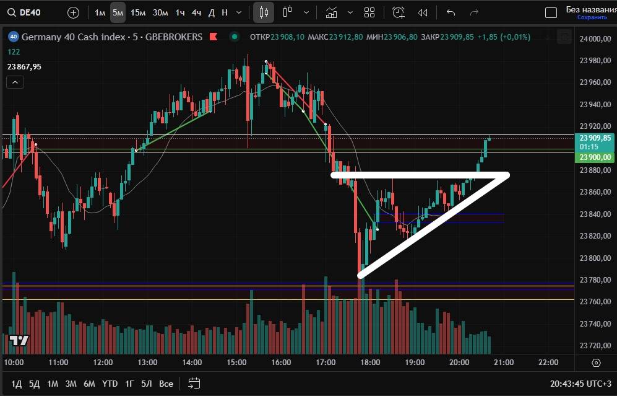Toggle the green market status dot
Screen dimensions: 617x396
coord(234,37)
